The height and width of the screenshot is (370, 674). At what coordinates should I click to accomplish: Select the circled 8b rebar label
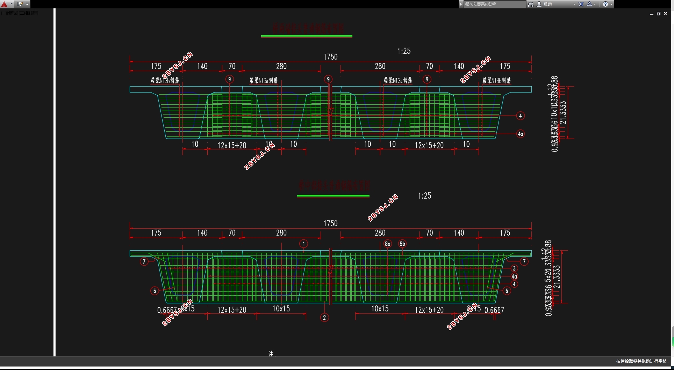[402, 244]
